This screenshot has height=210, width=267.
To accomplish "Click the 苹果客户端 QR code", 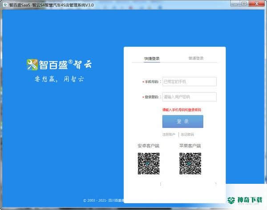I will tap(190, 163).
